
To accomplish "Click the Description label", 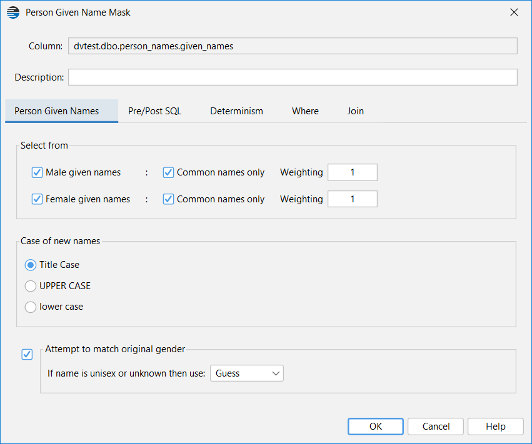I will [39, 77].
